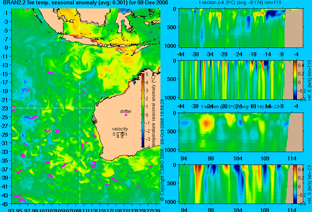Viewport: 312px width, 212px height.
Task: Click the 1000 depth tick of the lat=-23 temperature section
Action: pyautogui.click(x=170, y=150)
